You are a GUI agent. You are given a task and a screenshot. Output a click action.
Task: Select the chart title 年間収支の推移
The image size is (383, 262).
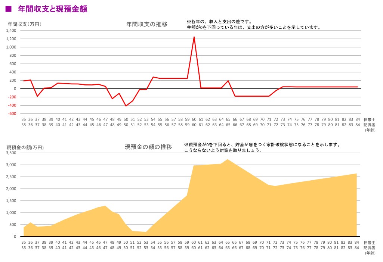click(147, 24)
